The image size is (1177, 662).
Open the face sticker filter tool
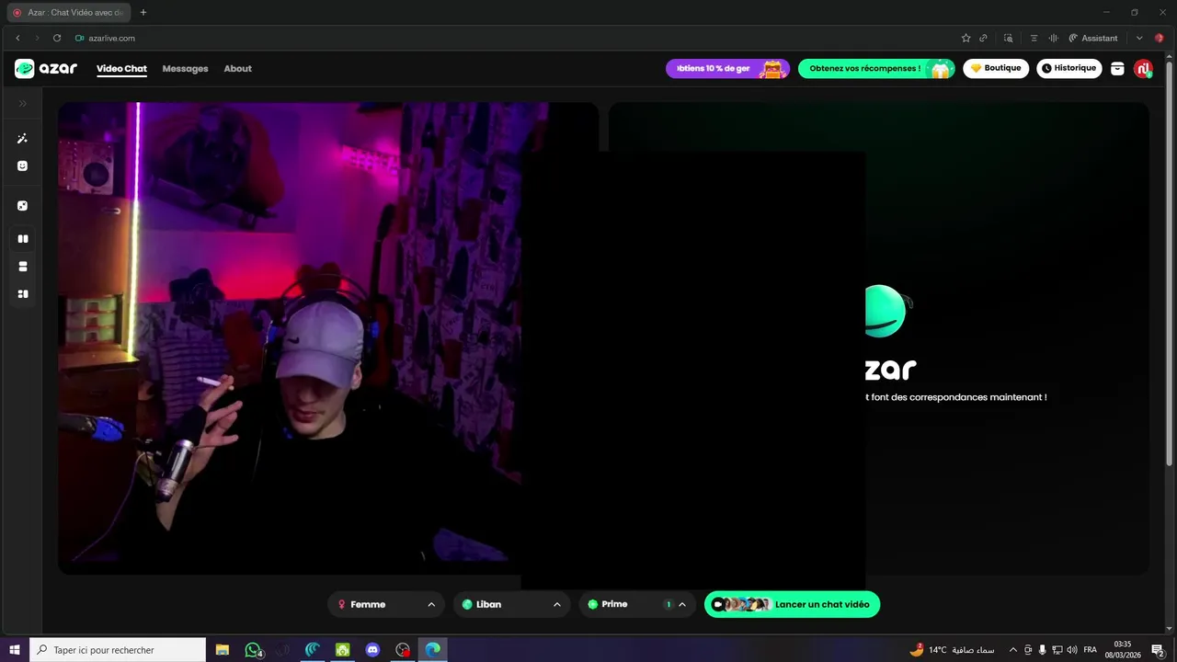[23, 166]
